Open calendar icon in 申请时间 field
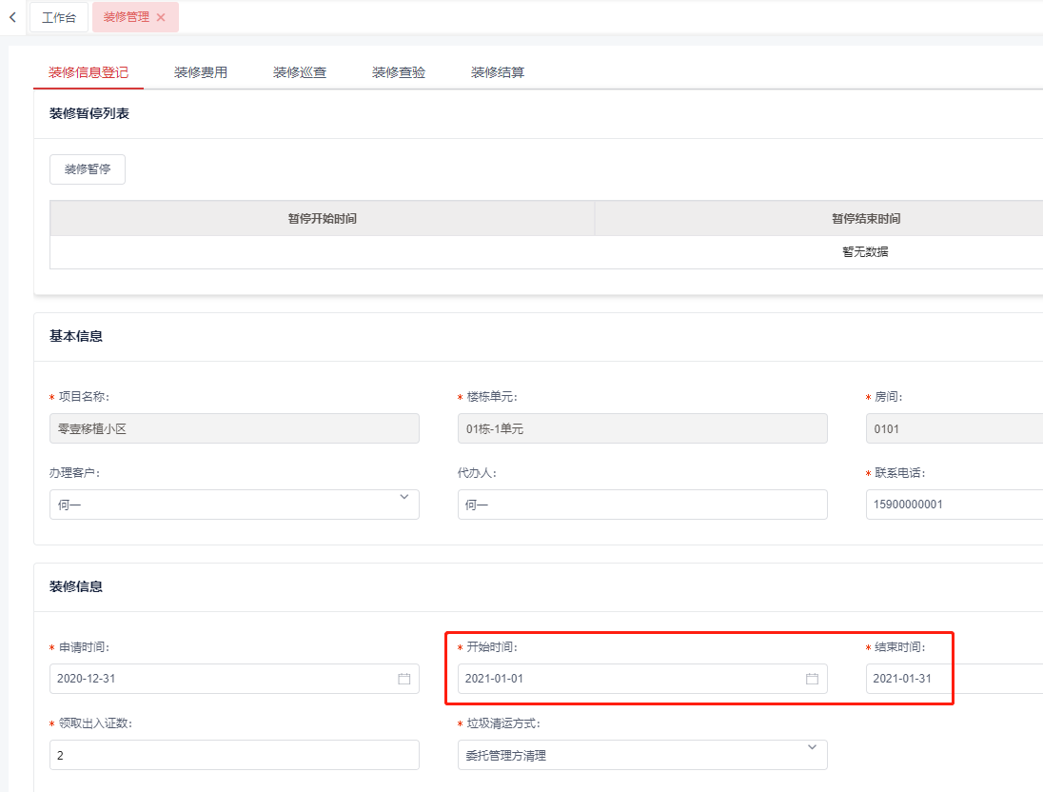This screenshot has width=1043, height=792. [x=403, y=679]
